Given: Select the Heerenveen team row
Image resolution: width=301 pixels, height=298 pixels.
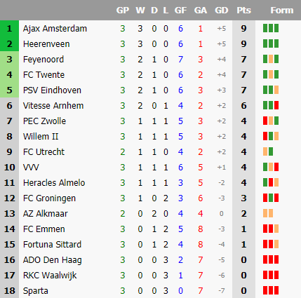Looking at the screenshot, I should tap(150, 44).
